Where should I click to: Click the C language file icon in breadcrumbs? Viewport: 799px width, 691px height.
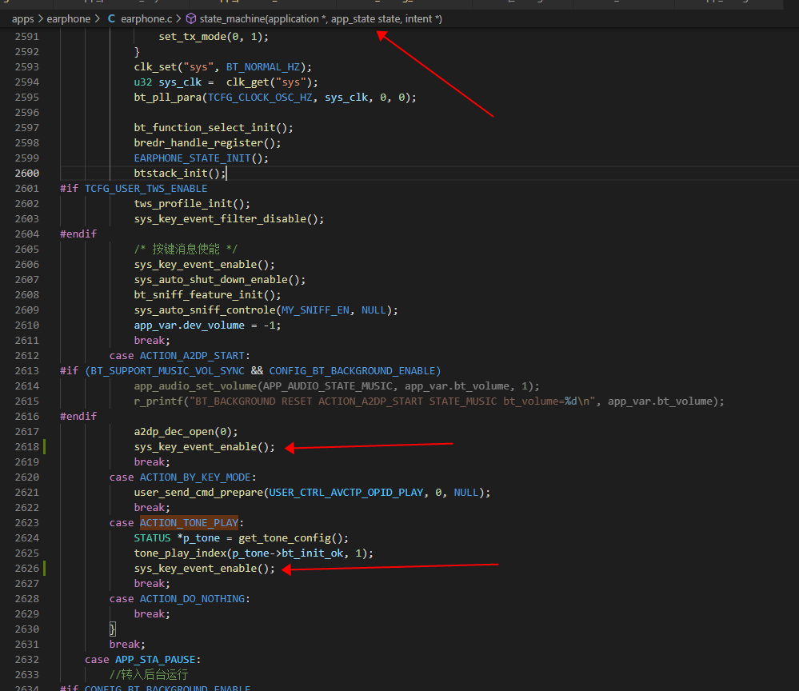(x=111, y=19)
